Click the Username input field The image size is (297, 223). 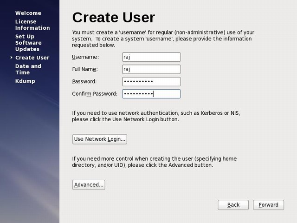151,57
